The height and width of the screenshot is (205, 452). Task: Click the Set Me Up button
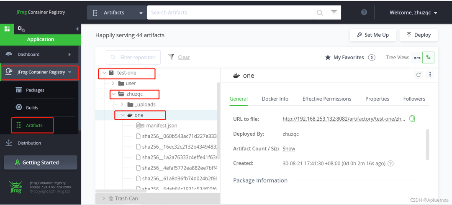point(373,35)
